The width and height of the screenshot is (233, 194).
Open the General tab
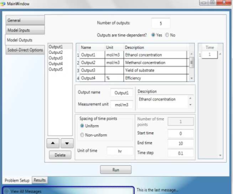25,20
